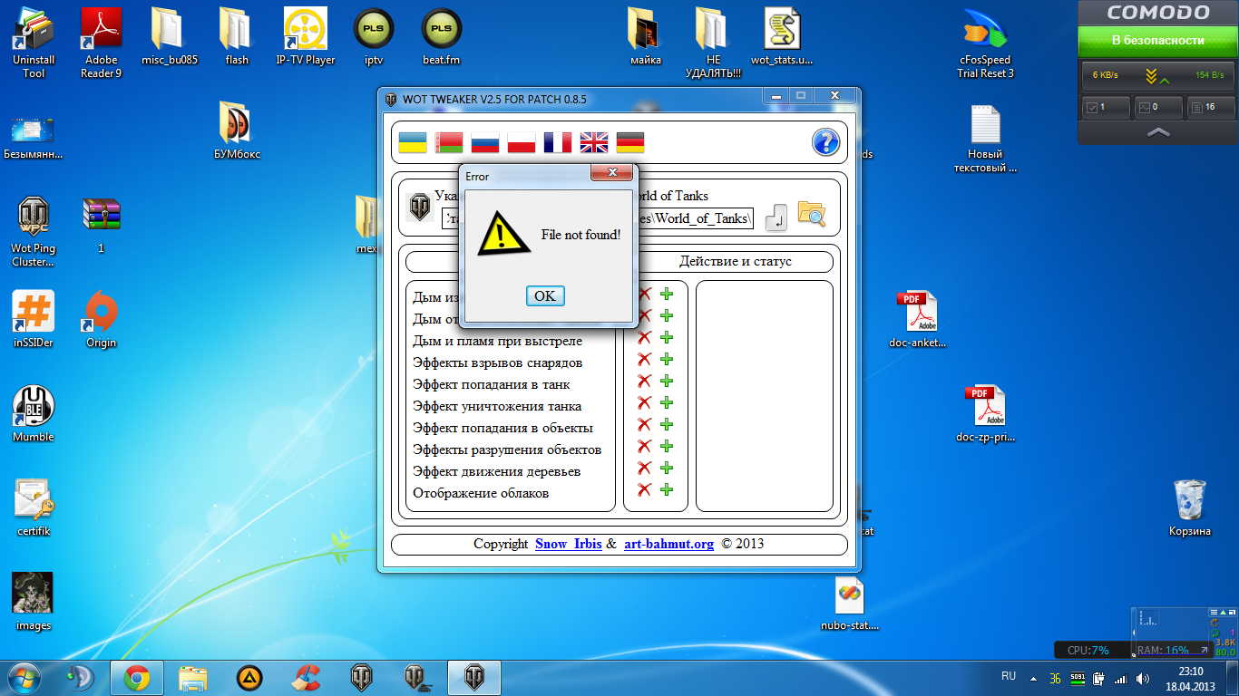This screenshot has height=696, width=1239.
Task: Enable Эффекты взрывов снарядов with green plus
Action: (667, 359)
